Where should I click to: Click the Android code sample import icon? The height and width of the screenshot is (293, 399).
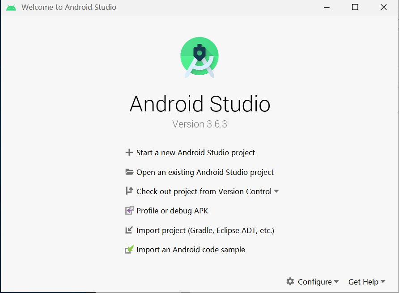point(129,250)
